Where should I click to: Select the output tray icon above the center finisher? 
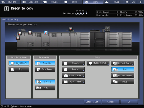coord(70,29)
